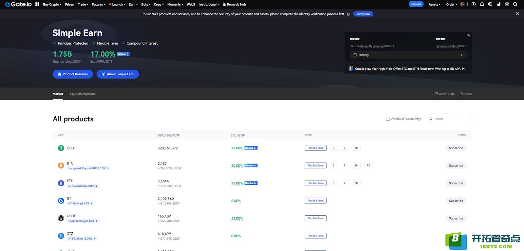Click the Bonus badge in the ETH row

coord(251,183)
